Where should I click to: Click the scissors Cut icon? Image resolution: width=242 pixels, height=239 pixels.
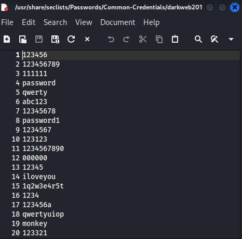click(143, 39)
